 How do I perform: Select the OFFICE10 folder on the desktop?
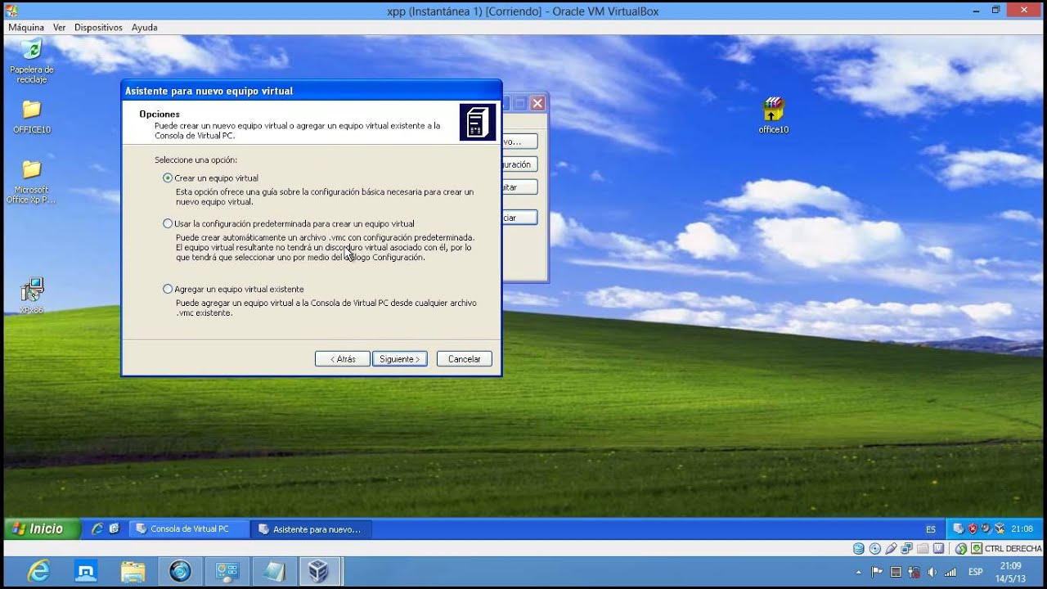click(x=31, y=116)
